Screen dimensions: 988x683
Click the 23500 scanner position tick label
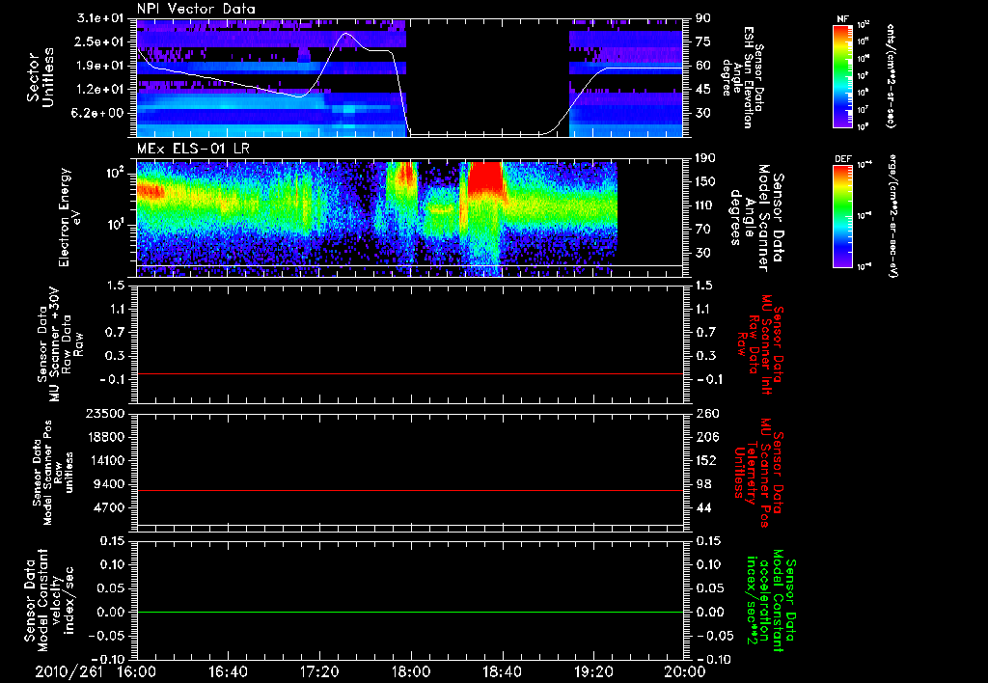click(104, 413)
